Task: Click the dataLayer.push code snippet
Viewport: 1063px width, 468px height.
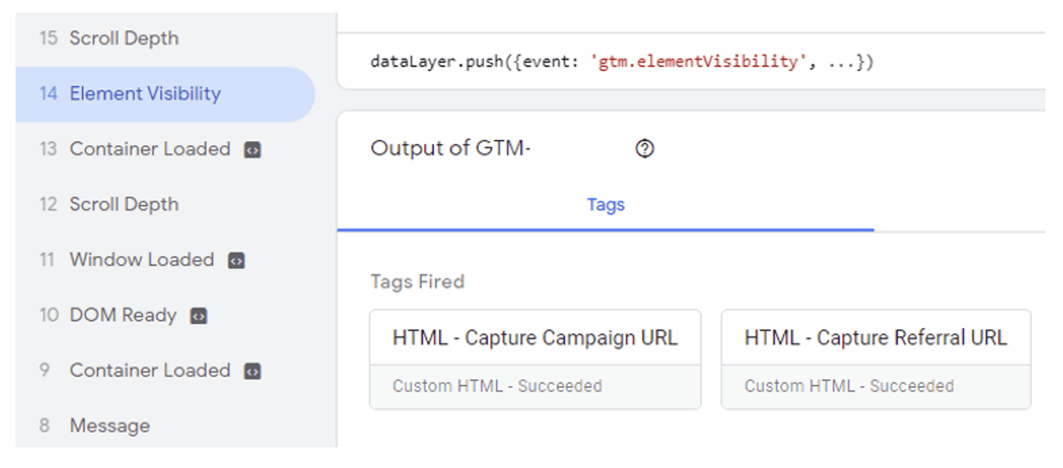Action: [x=622, y=62]
